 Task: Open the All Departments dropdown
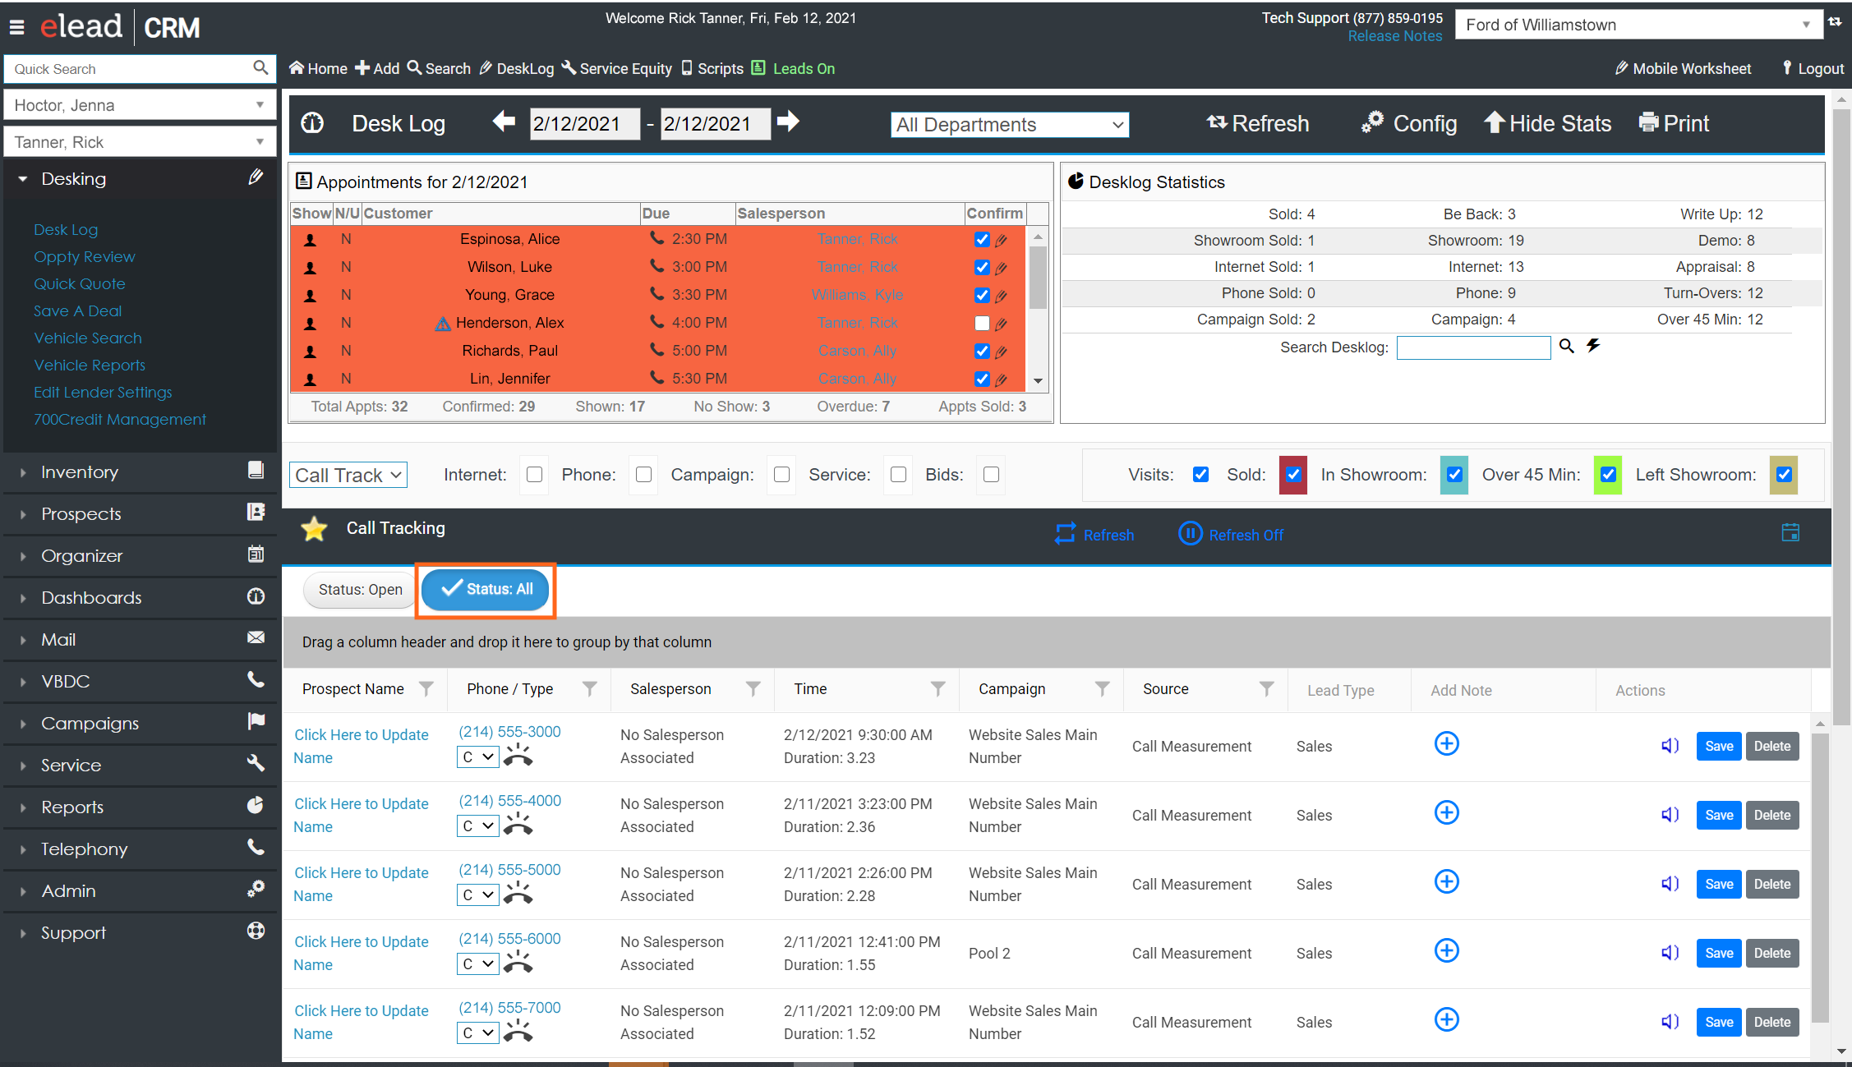coord(1010,125)
